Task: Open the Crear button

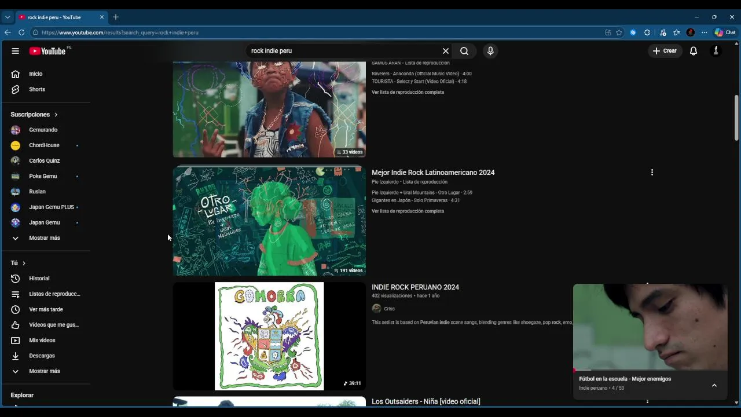Action: click(665, 51)
